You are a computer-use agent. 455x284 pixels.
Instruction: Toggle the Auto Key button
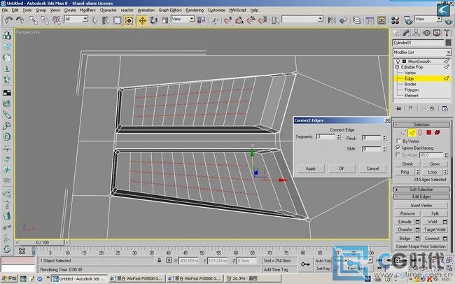pos(323,260)
